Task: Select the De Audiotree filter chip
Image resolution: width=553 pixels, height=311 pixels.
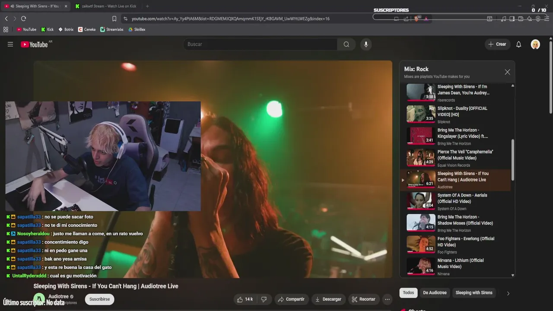Action: [x=435, y=293]
